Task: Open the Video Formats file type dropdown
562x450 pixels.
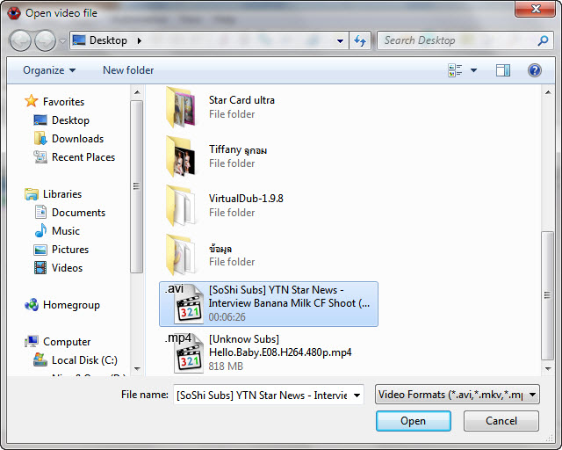Action: pos(457,395)
